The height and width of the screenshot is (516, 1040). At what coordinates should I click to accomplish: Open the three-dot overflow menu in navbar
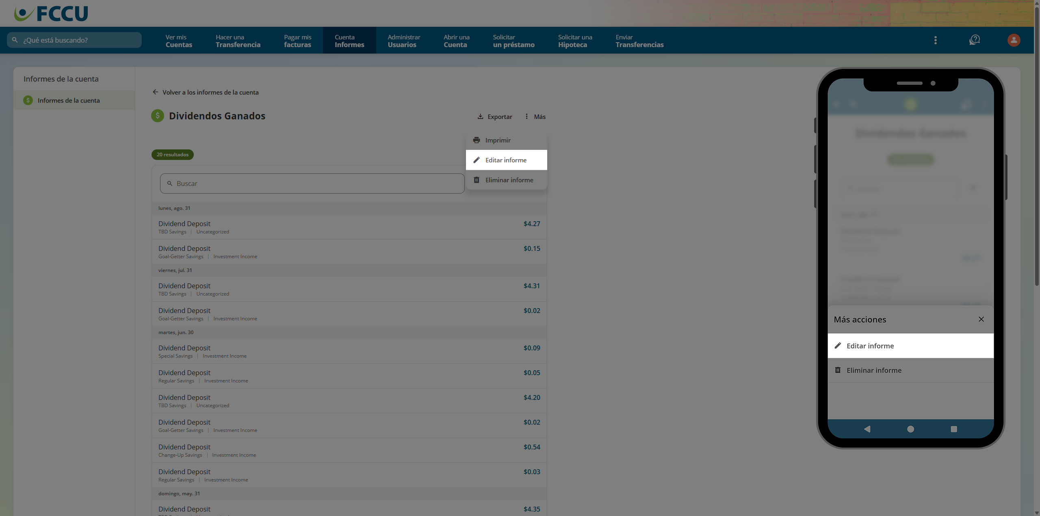pyautogui.click(x=935, y=40)
